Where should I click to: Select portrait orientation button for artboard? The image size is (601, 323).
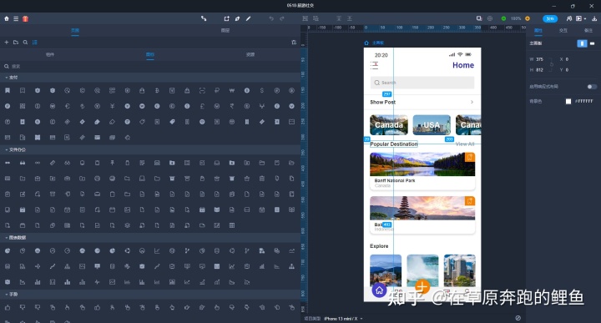point(582,43)
